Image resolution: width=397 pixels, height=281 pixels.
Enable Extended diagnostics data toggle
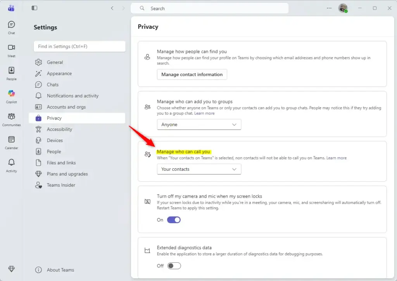click(174, 266)
